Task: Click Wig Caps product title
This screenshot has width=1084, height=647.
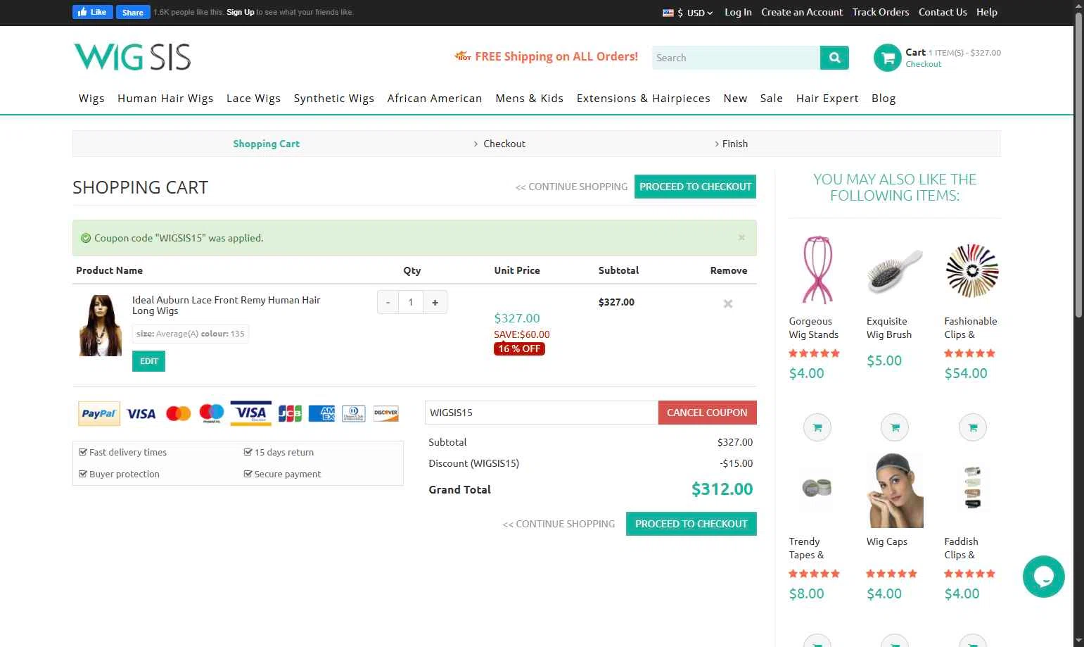Action: [x=886, y=541]
